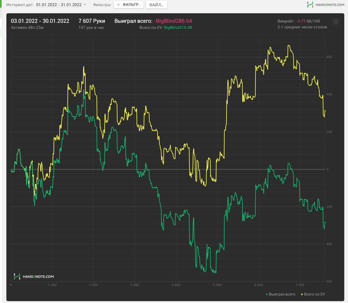Open the date interval dropdown arrow

pyautogui.click(x=85, y=5)
